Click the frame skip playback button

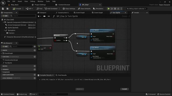pos(112,9)
